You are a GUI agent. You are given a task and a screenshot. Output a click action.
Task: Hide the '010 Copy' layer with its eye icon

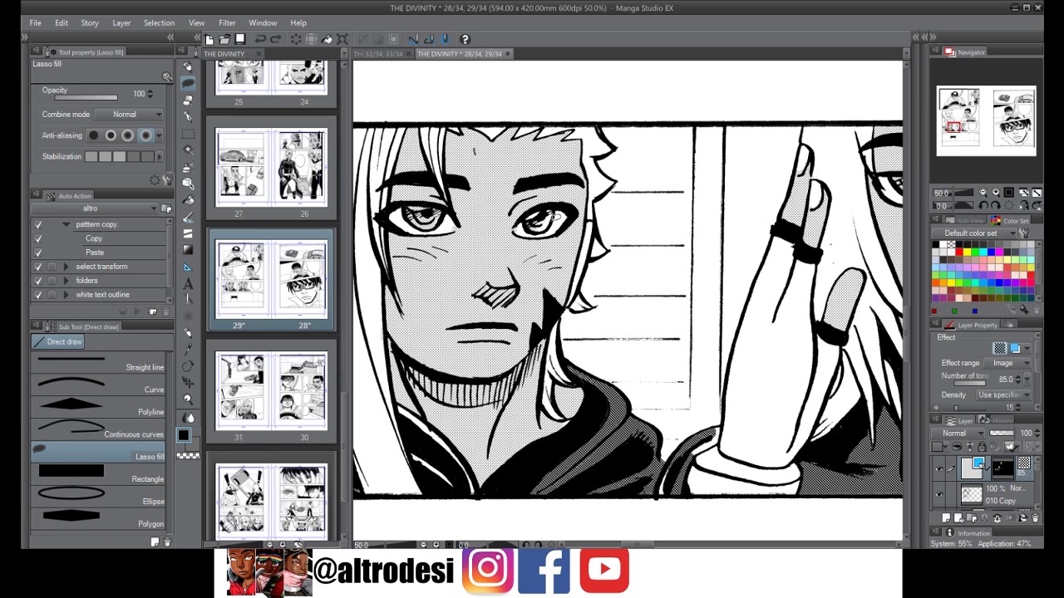pyautogui.click(x=939, y=495)
